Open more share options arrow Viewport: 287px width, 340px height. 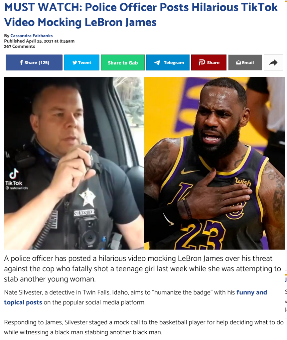(273, 62)
